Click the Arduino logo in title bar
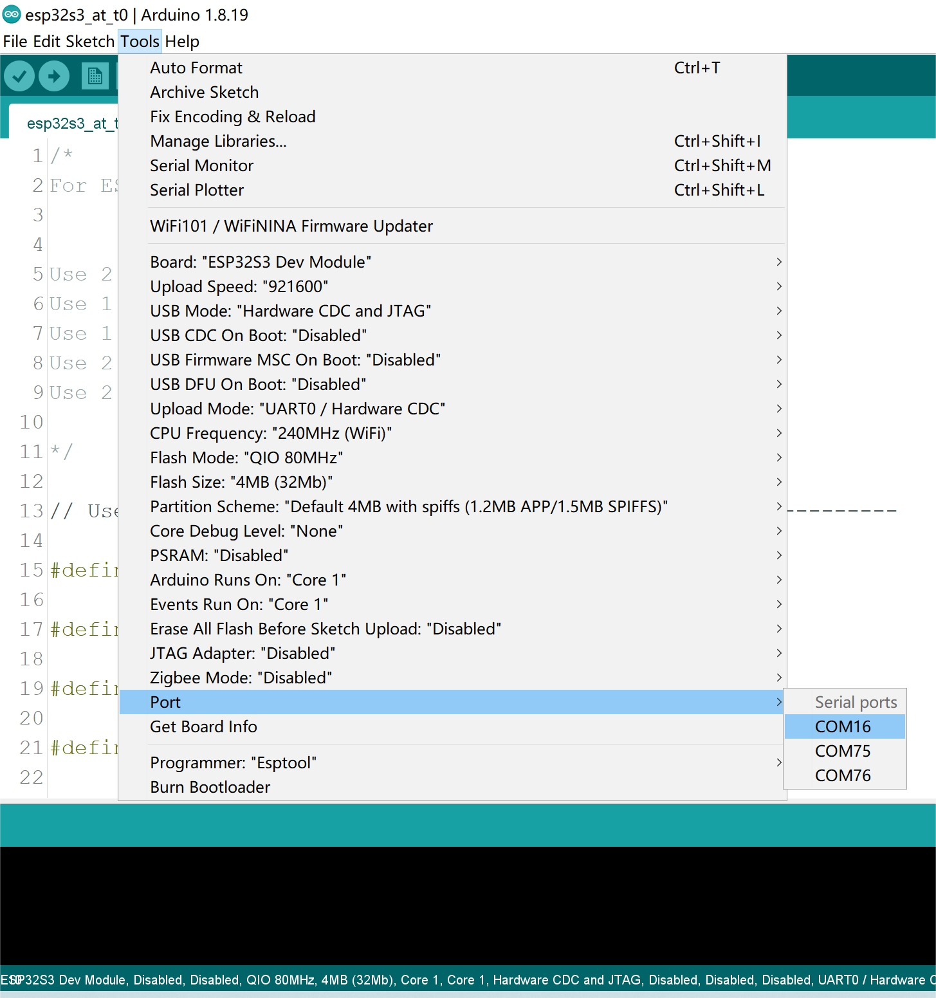The image size is (936, 998). point(12,14)
